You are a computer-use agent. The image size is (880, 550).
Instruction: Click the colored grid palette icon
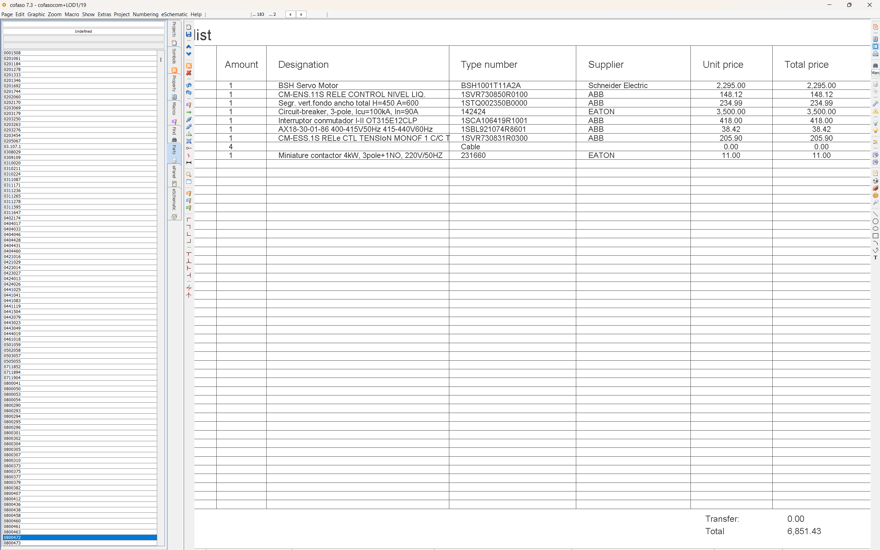(875, 142)
